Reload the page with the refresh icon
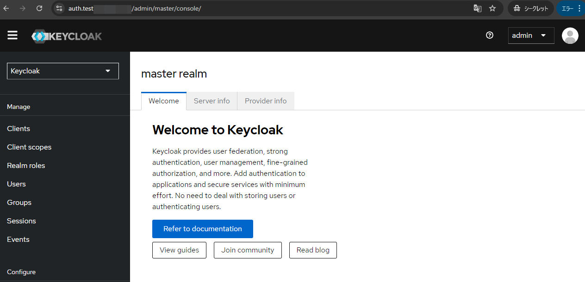Screen dimensions: 585x282 point(39,8)
